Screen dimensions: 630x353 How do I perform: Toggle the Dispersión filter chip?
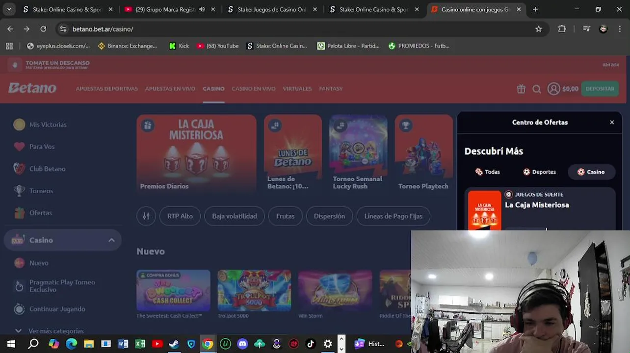(x=329, y=216)
